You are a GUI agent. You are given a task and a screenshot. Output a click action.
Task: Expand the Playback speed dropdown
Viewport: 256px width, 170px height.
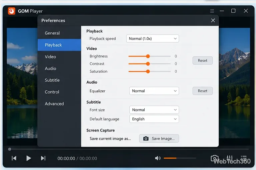tap(152, 39)
